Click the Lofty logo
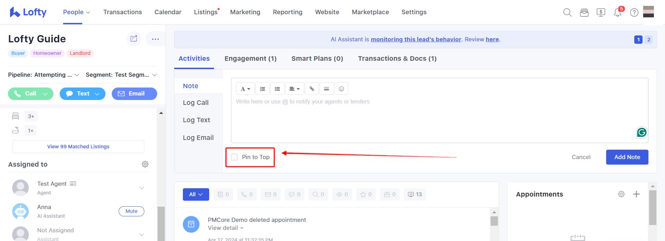 point(28,12)
